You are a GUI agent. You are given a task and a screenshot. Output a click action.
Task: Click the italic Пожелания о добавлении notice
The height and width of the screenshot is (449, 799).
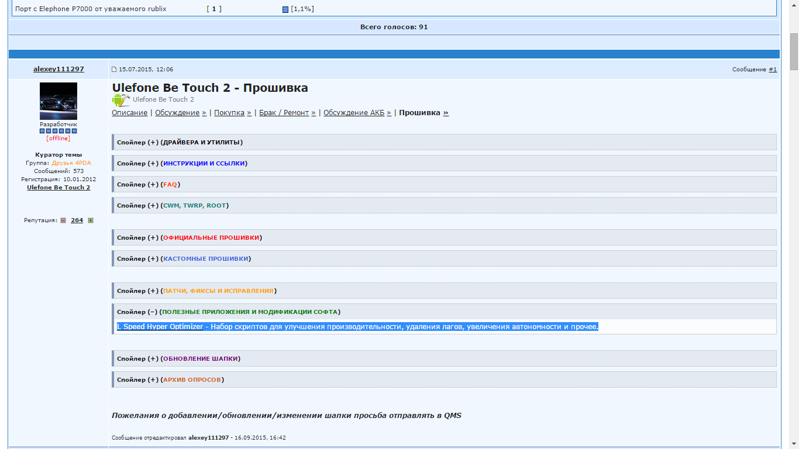(x=287, y=416)
